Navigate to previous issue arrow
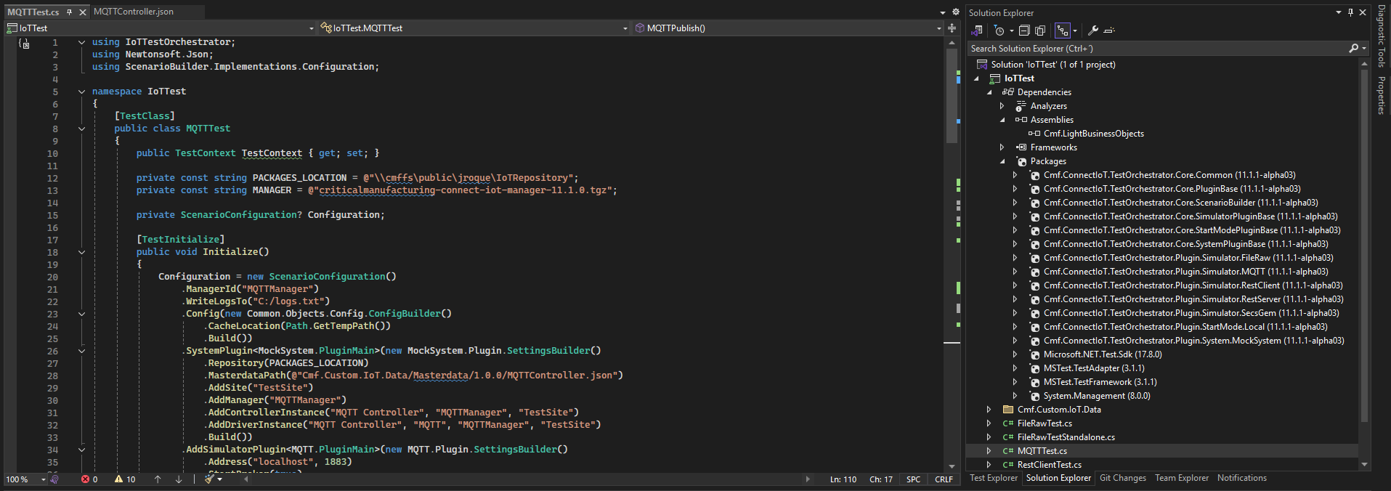The height and width of the screenshot is (491, 1391). (x=158, y=479)
